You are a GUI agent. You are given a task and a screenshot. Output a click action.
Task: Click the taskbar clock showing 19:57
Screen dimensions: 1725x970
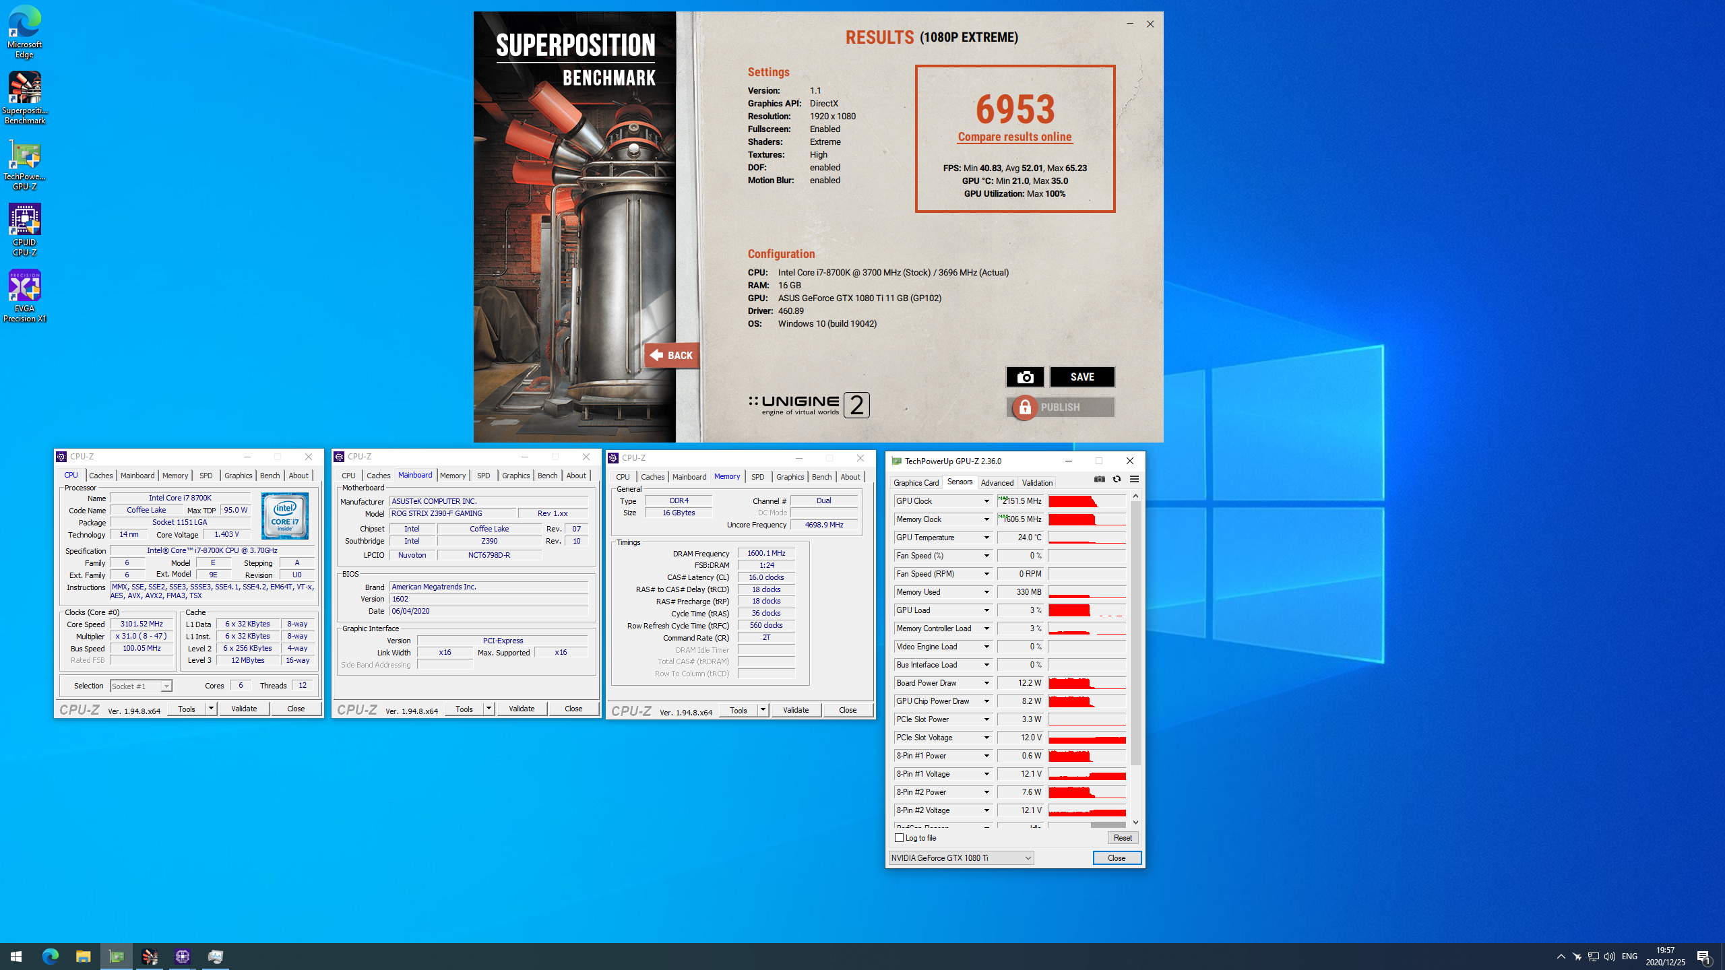[1665, 956]
